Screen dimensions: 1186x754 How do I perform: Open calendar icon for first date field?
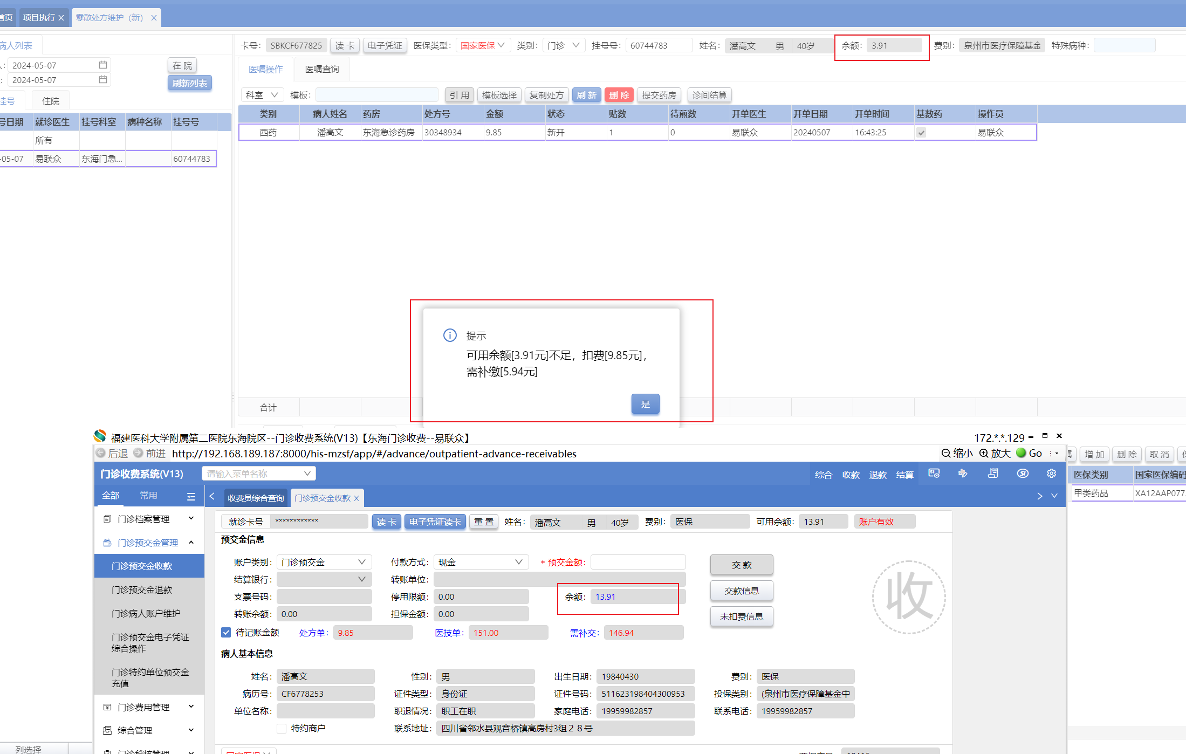(x=103, y=65)
